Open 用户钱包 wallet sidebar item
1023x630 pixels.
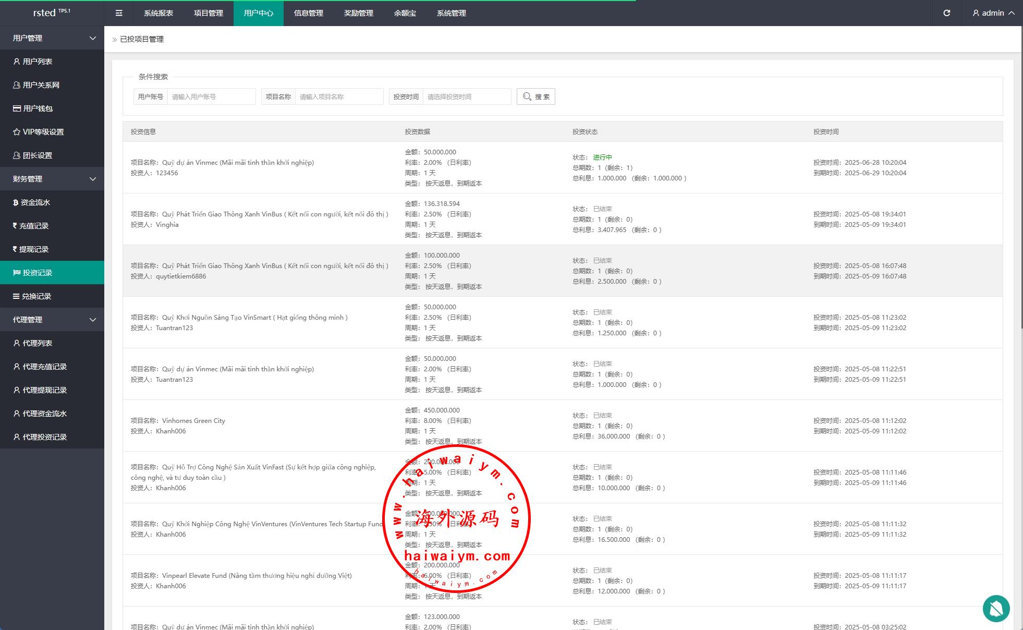coord(38,108)
